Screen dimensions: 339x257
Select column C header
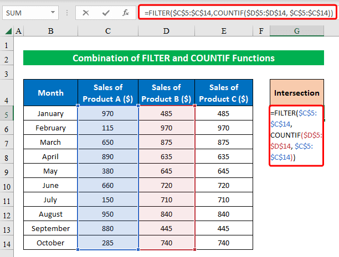point(108,32)
